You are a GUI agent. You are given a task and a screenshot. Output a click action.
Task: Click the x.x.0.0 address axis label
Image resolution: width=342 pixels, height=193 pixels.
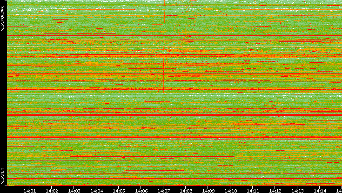click(3, 176)
